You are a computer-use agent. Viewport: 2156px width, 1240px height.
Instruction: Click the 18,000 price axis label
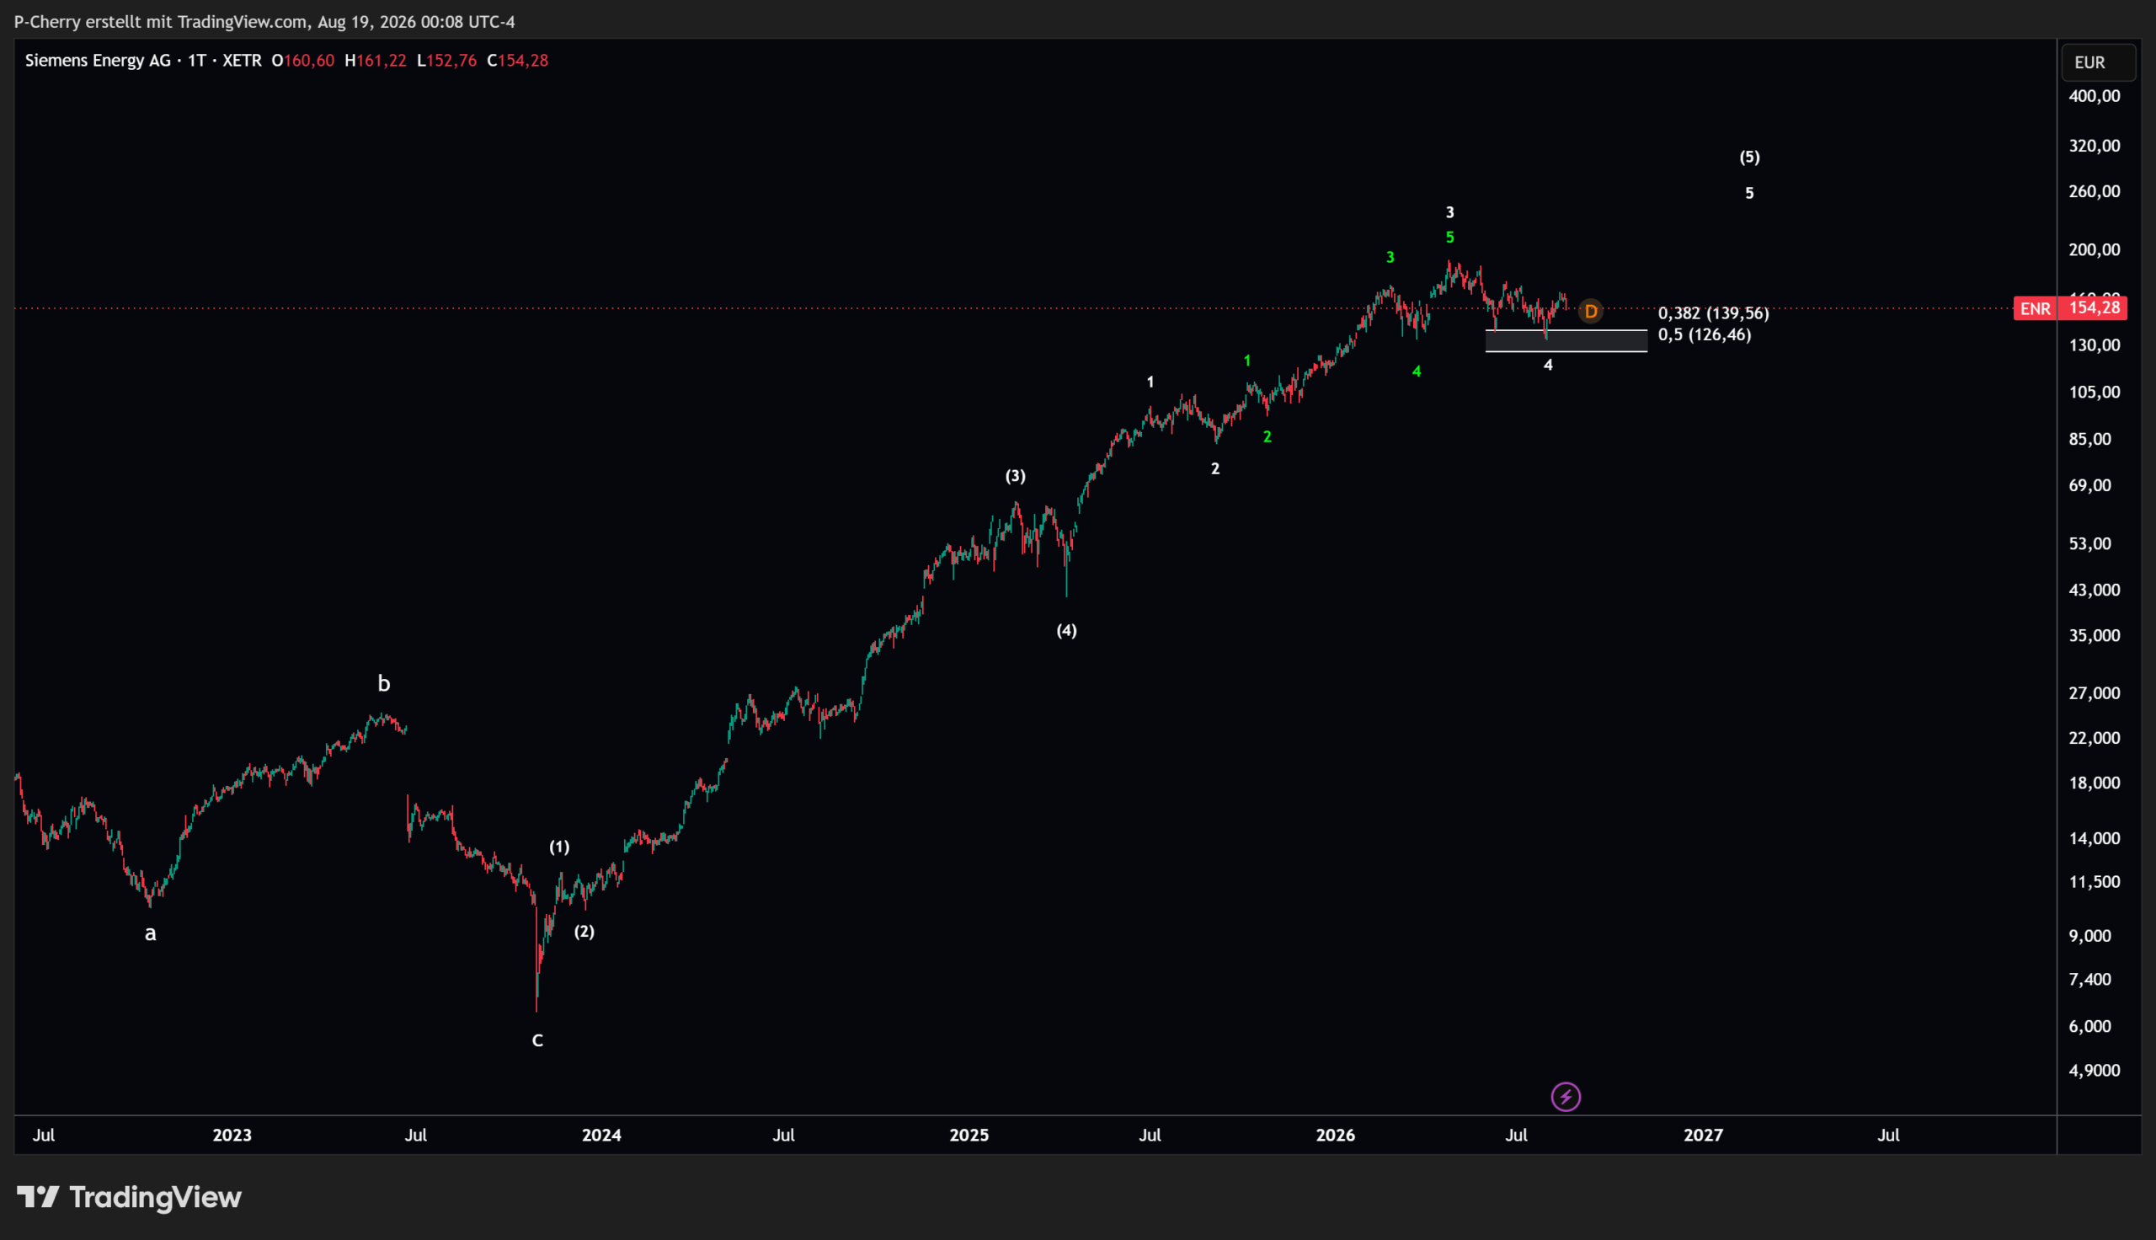[x=2095, y=783]
